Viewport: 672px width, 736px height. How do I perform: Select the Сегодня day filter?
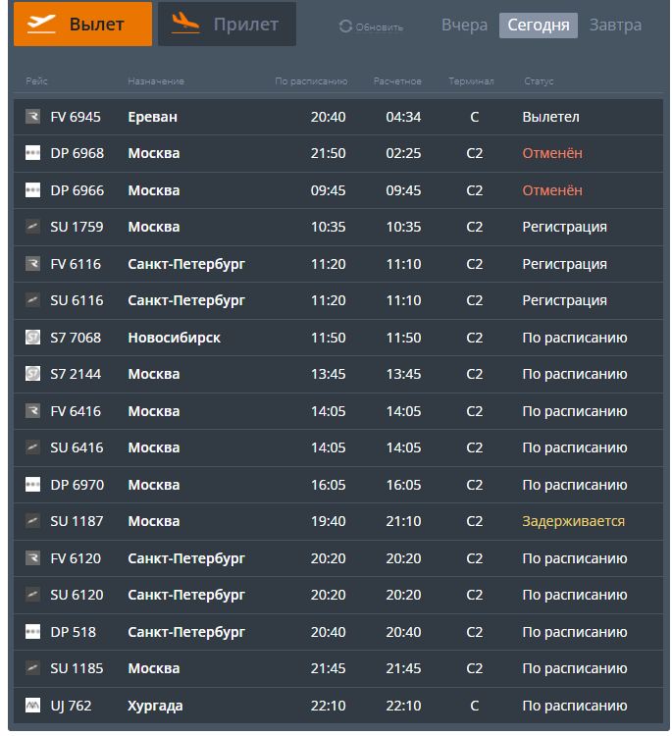coord(539,26)
